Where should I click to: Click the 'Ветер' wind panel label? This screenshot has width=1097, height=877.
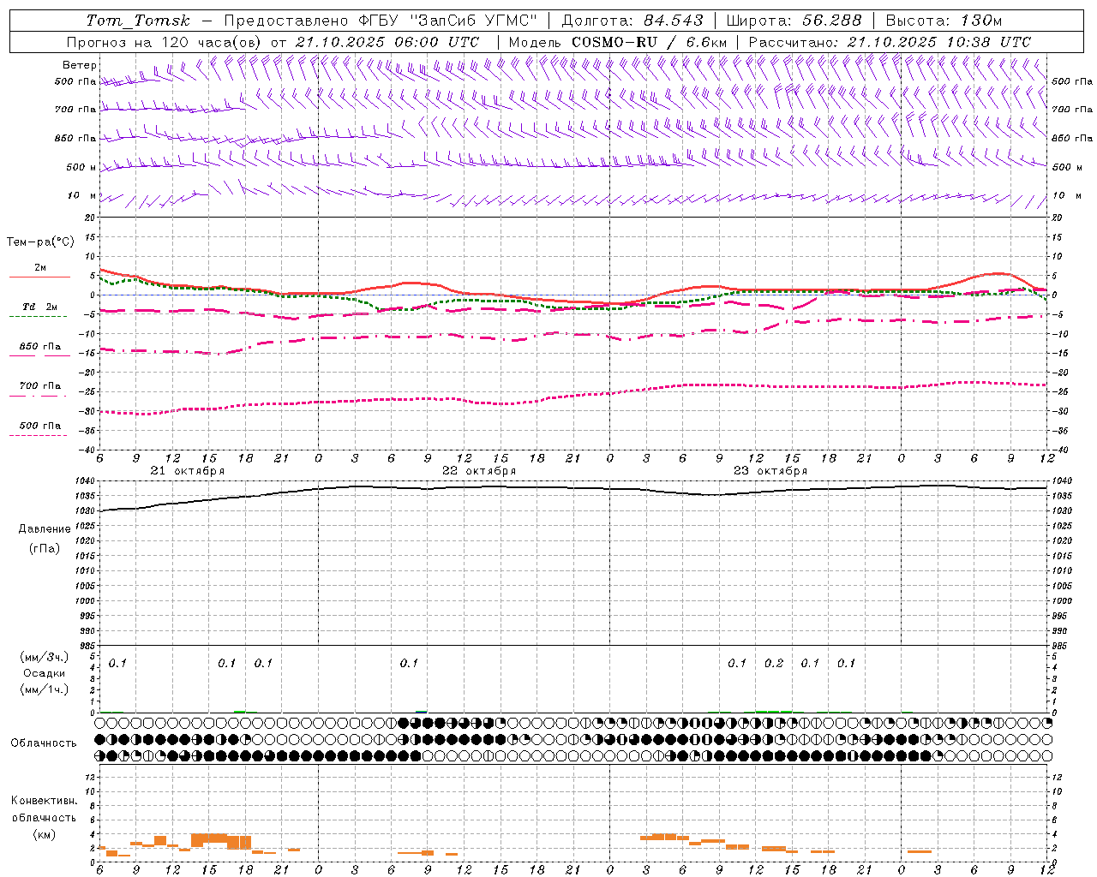[x=80, y=65]
